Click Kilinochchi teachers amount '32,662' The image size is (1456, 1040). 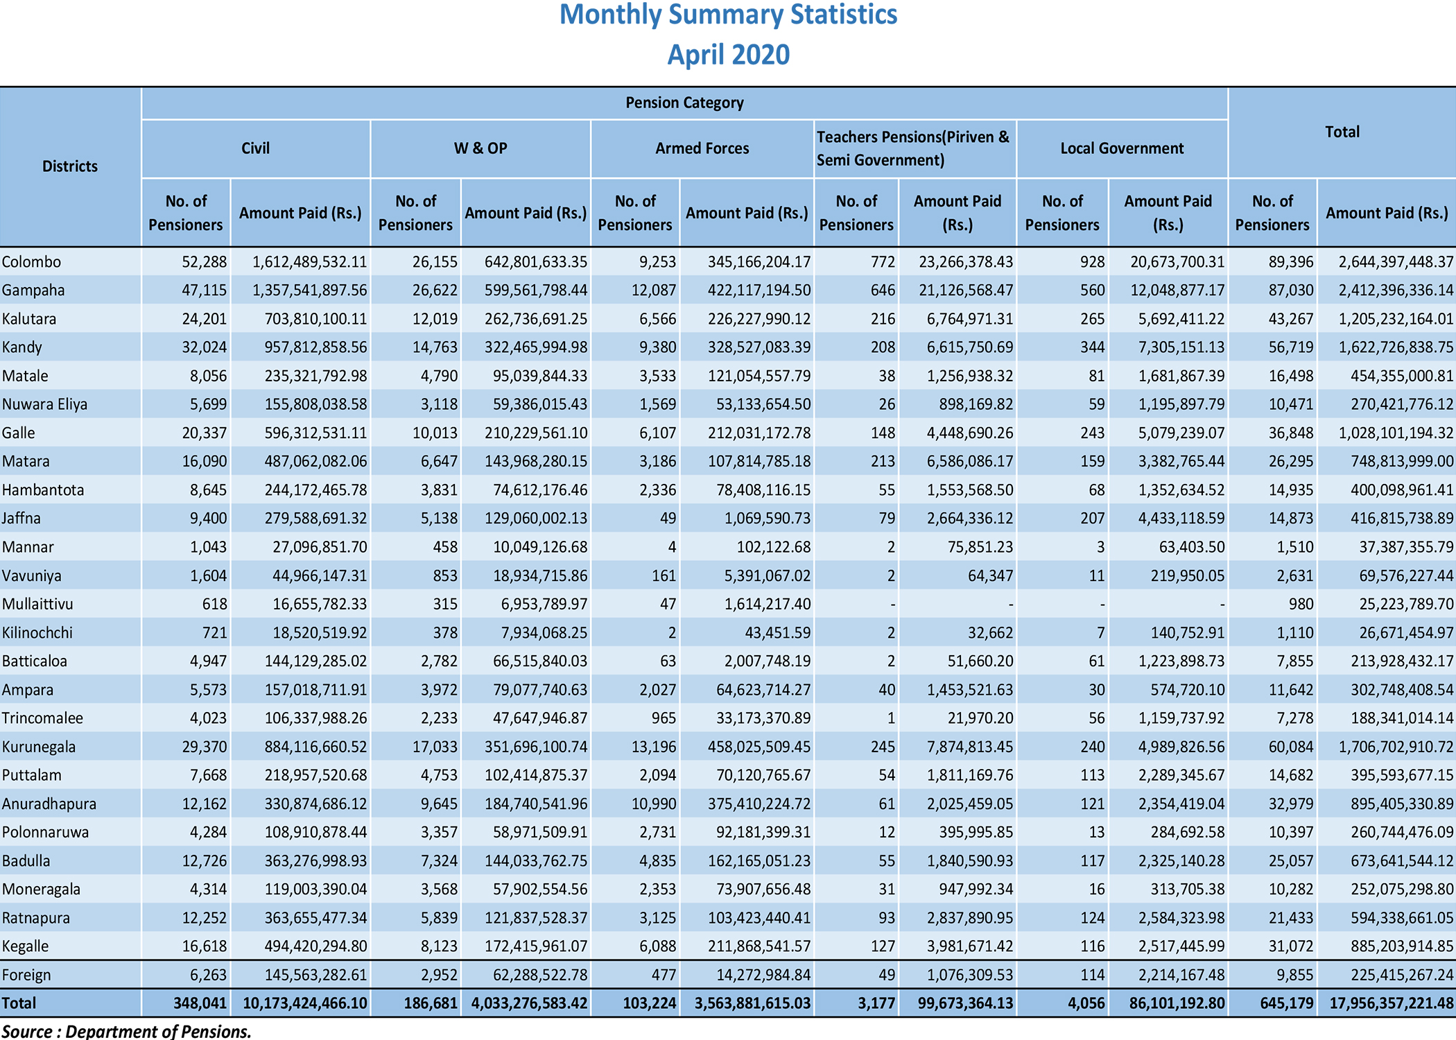point(990,633)
